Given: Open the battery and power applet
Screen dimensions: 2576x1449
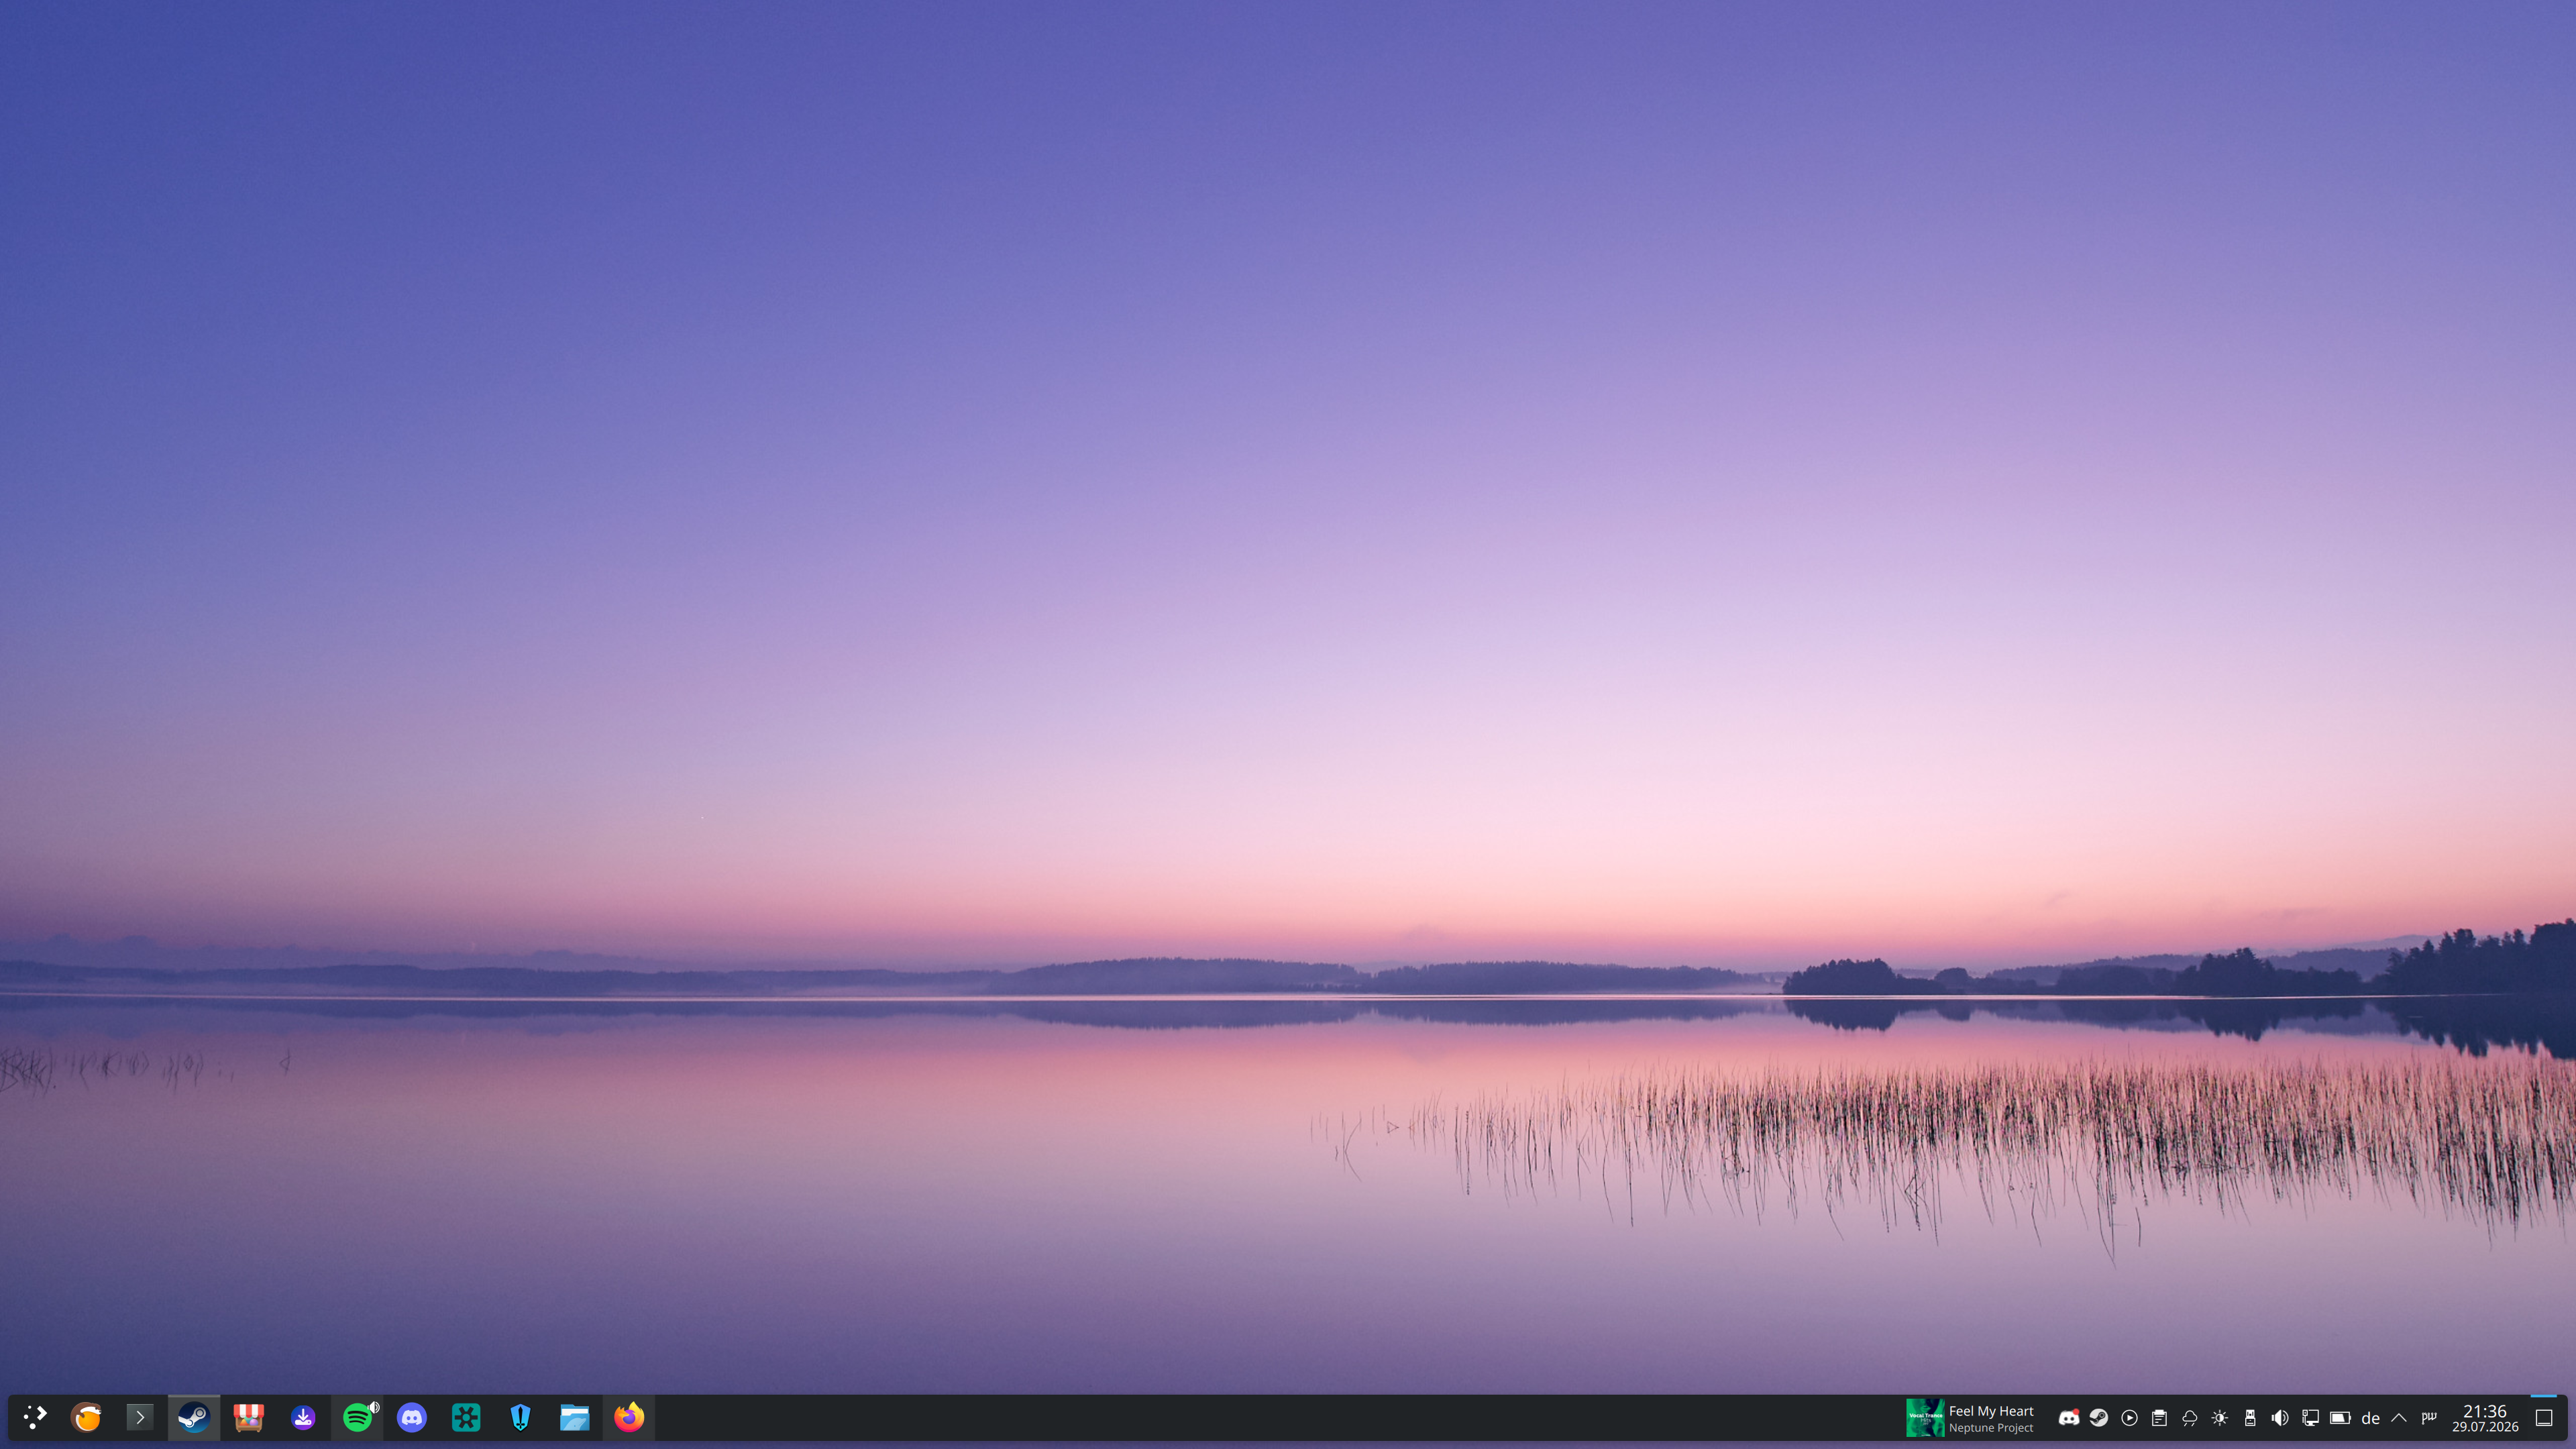Looking at the screenshot, I should [x=2340, y=1418].
